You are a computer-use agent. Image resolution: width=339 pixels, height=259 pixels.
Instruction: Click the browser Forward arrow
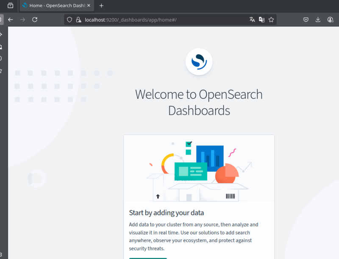click(x=22, y=19)
